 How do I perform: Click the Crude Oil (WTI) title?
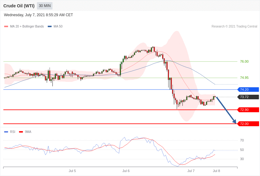[19, 6]
